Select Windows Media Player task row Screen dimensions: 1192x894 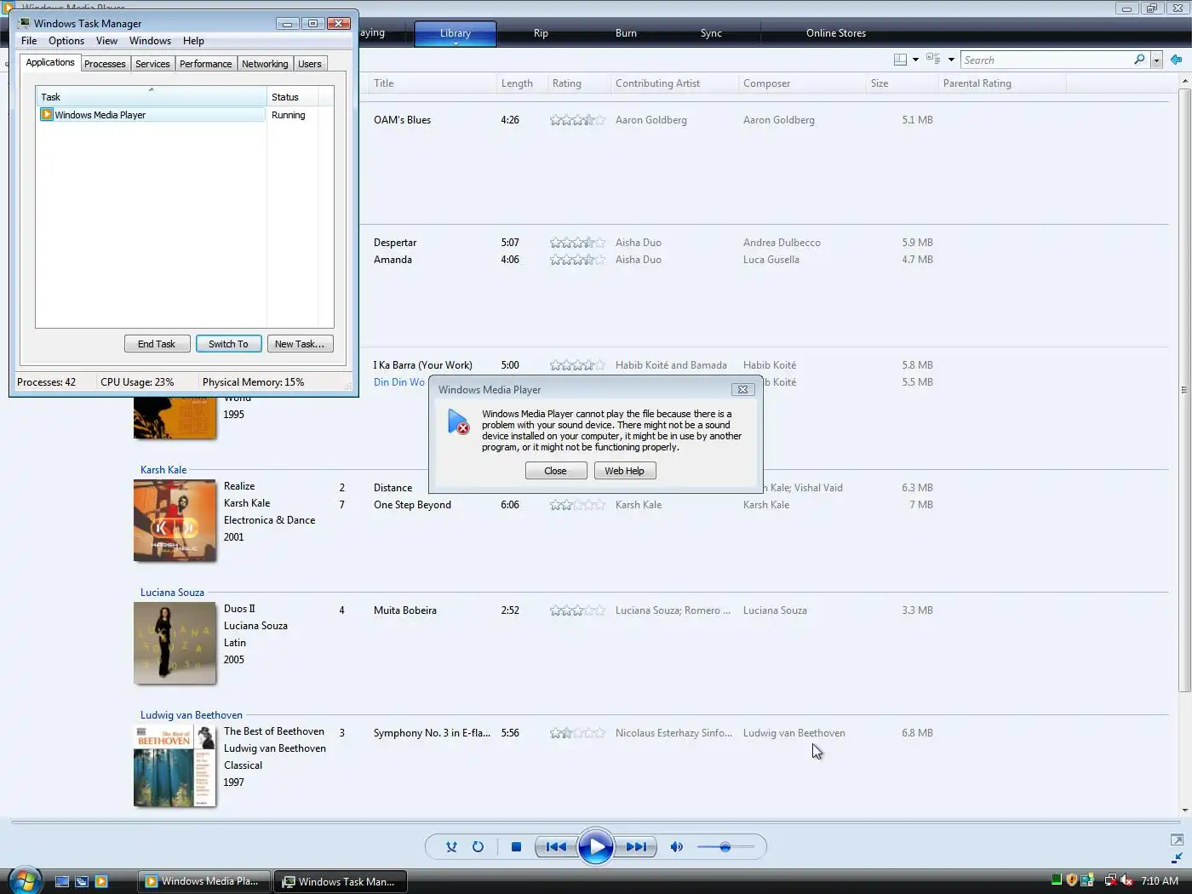point(152,115)
